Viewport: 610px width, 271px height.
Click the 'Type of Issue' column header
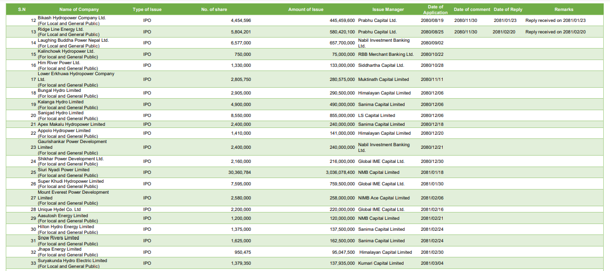pyautogui.click(x=147, y=9)
